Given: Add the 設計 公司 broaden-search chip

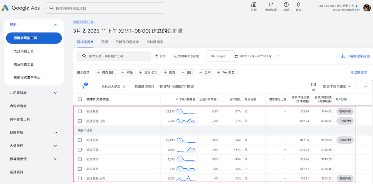Looking at the screenshot, I should 149,72.
